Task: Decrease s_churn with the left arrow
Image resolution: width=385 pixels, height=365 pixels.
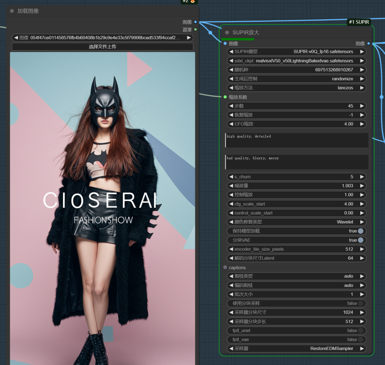Action: click(231, 177)
